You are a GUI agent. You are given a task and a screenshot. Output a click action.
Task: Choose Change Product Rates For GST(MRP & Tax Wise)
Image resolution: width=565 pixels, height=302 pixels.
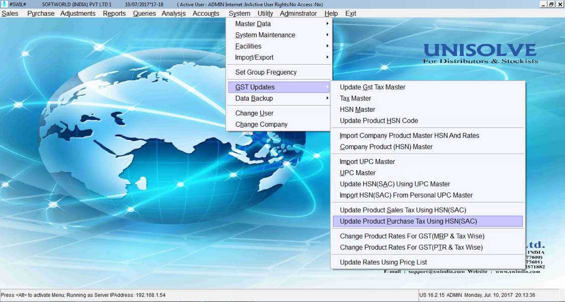[428, 236]
